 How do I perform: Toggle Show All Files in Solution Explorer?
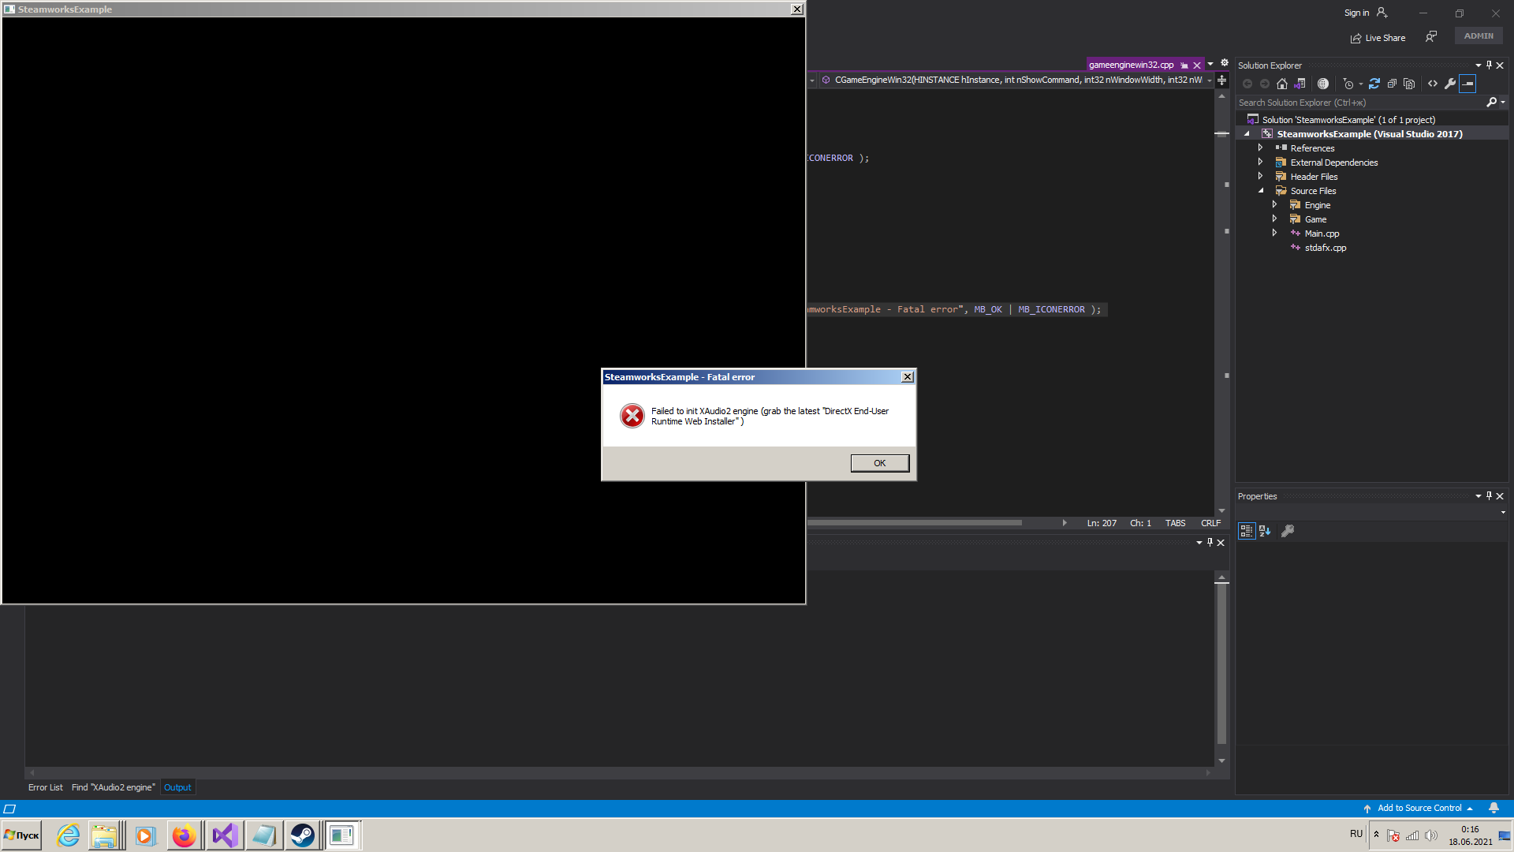click(x=1409, y=84)
